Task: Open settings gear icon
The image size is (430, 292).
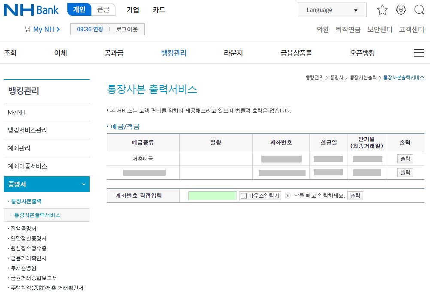Action: pyautogui.click(x=401, y=10)
